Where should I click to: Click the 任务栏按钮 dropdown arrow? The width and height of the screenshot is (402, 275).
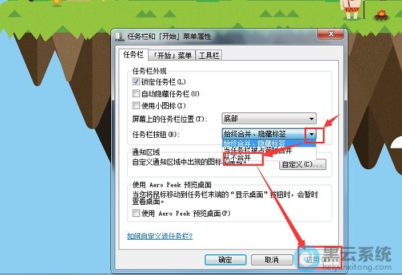coord(312,134)
